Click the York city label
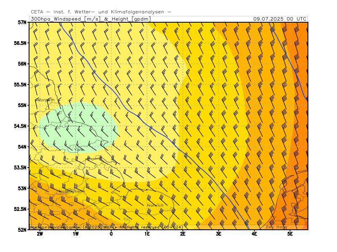The image size is (337, 252). (x=79, y=150)
